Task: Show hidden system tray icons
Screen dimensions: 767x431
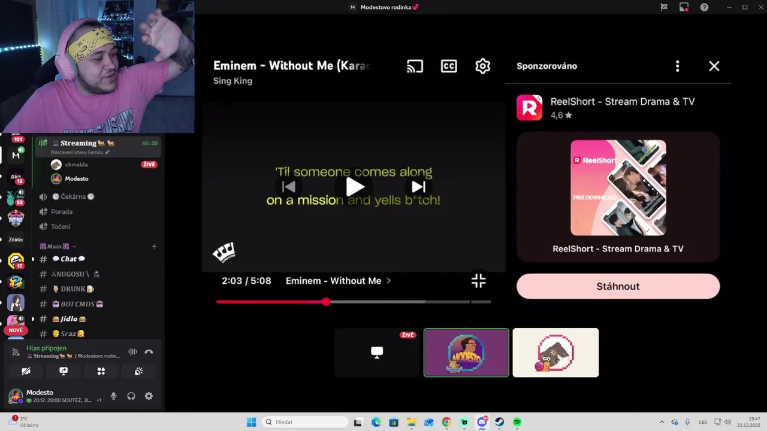Action: tap(662, 422)
